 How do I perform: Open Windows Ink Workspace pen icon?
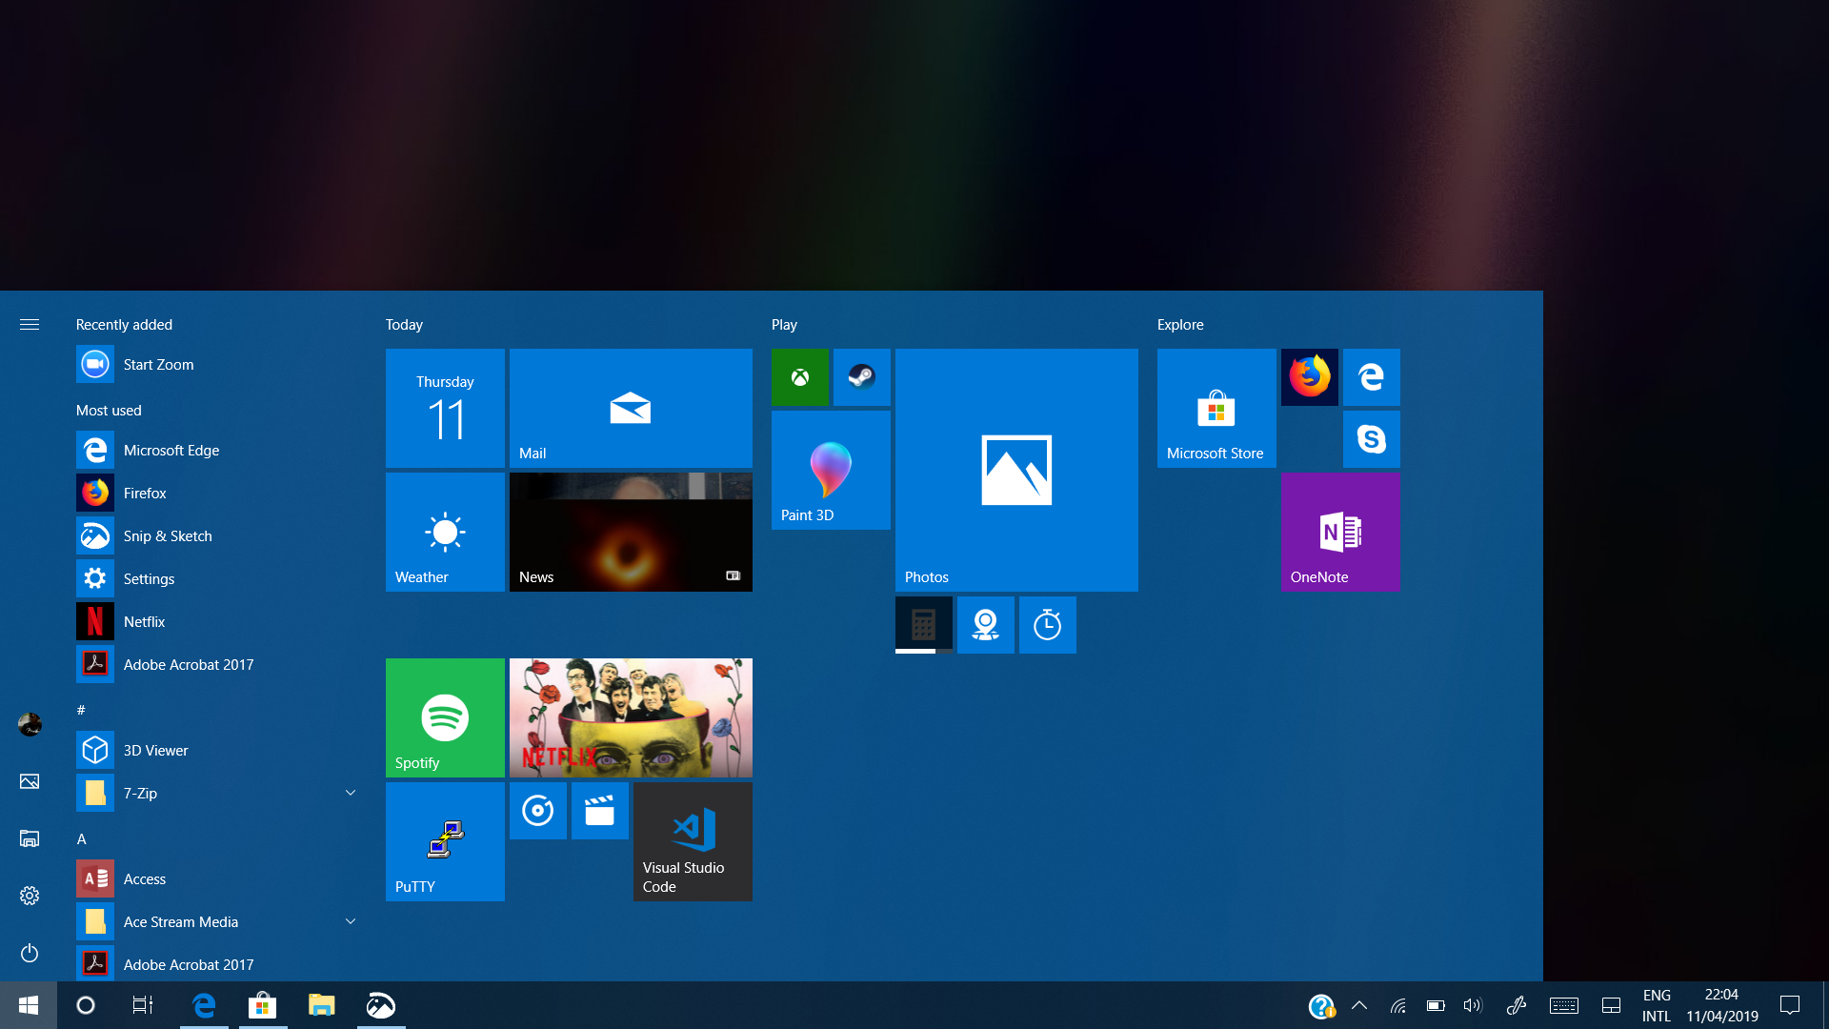1517,1005
